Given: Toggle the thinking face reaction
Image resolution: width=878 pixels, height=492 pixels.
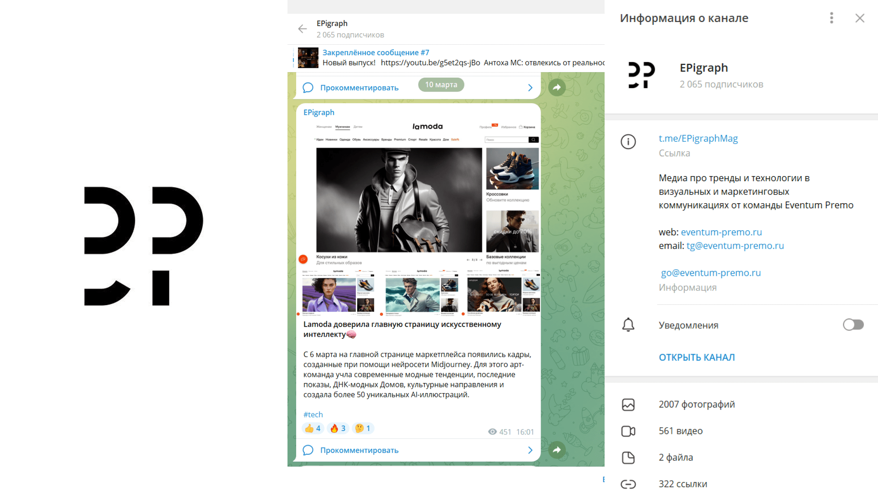Looking at the screenshot, I should pyautogui.click(x=363, y=428).
